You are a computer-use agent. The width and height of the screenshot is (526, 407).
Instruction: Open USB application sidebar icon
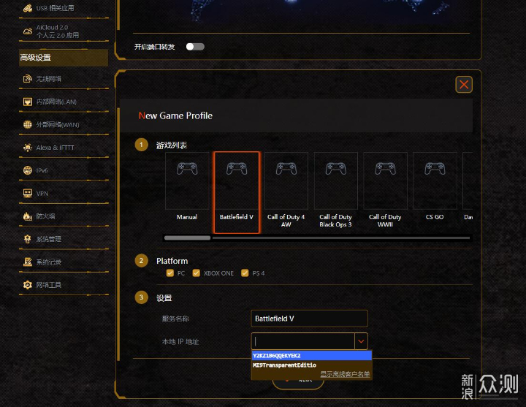coord(28,8)
